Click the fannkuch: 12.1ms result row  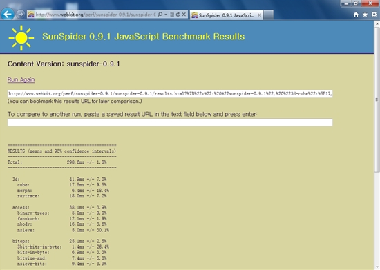[61, 219]
